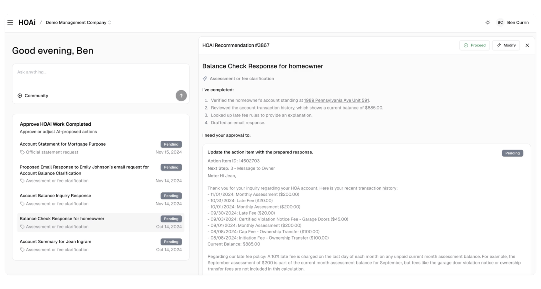The width and height of the screenshot is (541, 289).
Task: Select Account Summary for Jean Ingram
Action: [101, 245]
